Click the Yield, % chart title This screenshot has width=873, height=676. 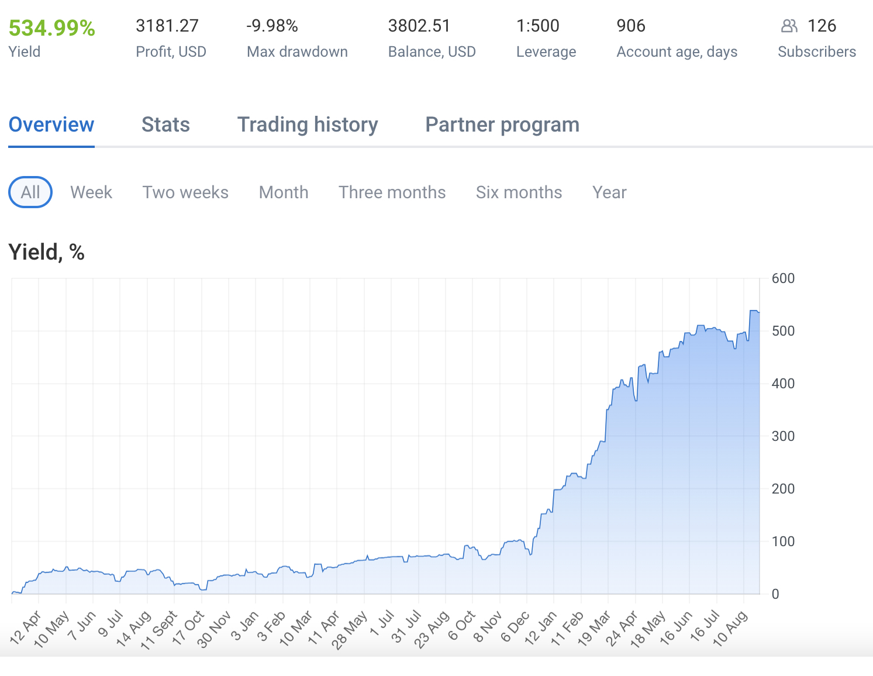point(47,252)
